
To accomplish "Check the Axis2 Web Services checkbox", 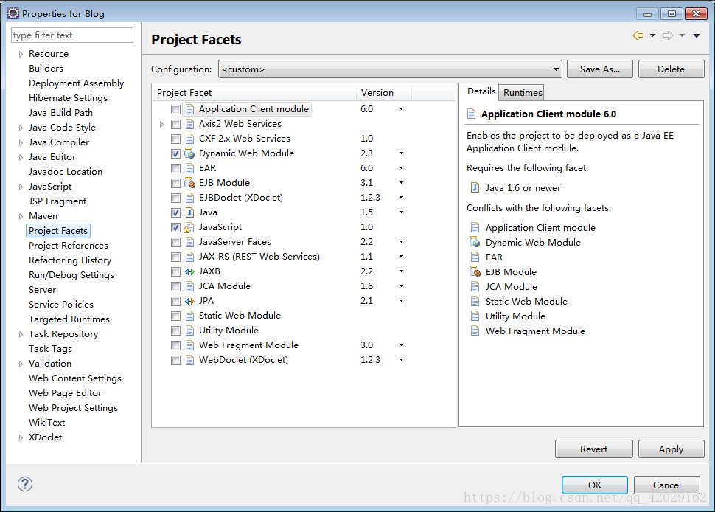I will pos(175,124).
